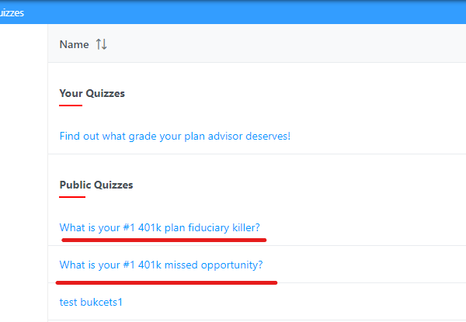Open the 401k missed opportunity quiz
The width and height of the screenshot is (466, 322).
(x=161, y=265)
